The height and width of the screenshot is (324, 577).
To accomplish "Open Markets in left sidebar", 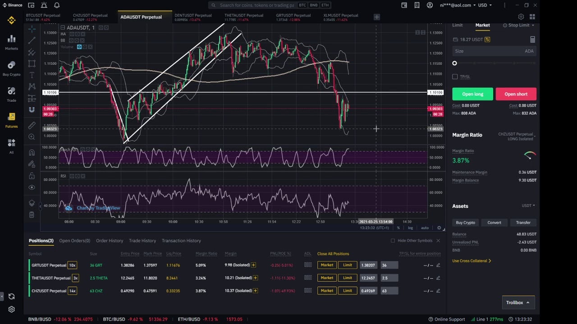I will tap(11, 42).
